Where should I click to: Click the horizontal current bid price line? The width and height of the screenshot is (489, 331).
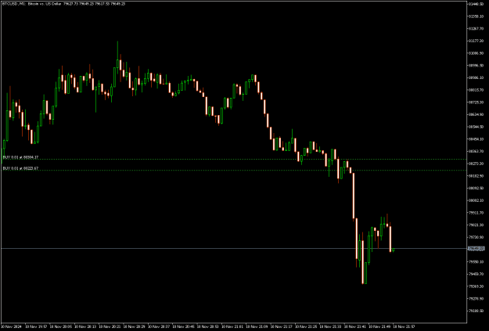[234, 248]
